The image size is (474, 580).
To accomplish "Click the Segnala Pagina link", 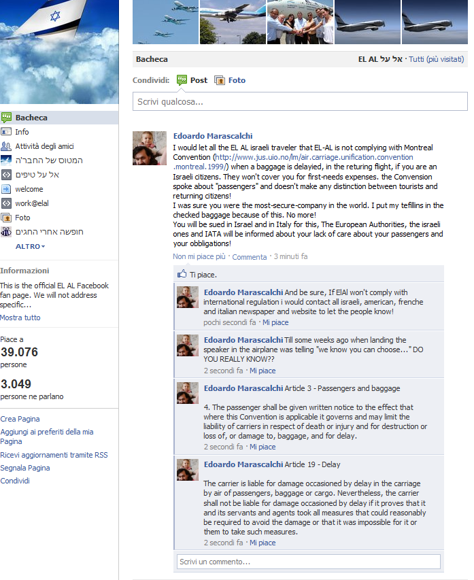I will pyautogui.click(x=25, y=468).
